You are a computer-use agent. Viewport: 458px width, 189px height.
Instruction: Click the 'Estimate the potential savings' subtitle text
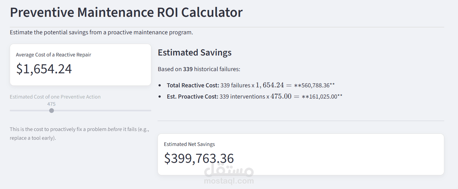pyautogui.click(x=101, y=32)
